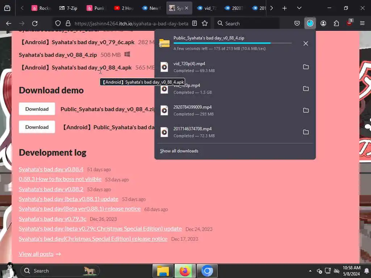Open Firefox application hamburger menu

362,24
